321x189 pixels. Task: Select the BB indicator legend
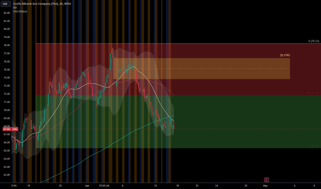coord(15,8)
